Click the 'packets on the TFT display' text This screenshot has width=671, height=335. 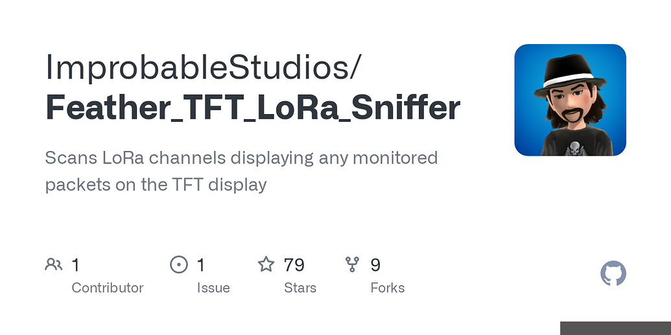point(156,185)
